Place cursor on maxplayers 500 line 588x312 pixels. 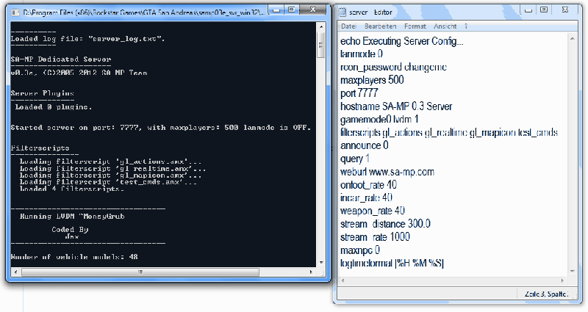[x=373, y=80]
